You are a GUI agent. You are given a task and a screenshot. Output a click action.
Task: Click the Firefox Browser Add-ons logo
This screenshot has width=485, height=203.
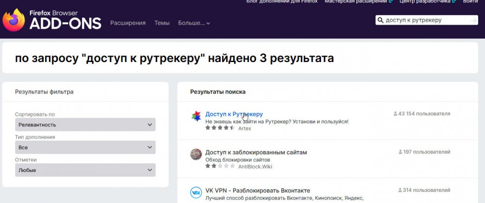[51, 20]
